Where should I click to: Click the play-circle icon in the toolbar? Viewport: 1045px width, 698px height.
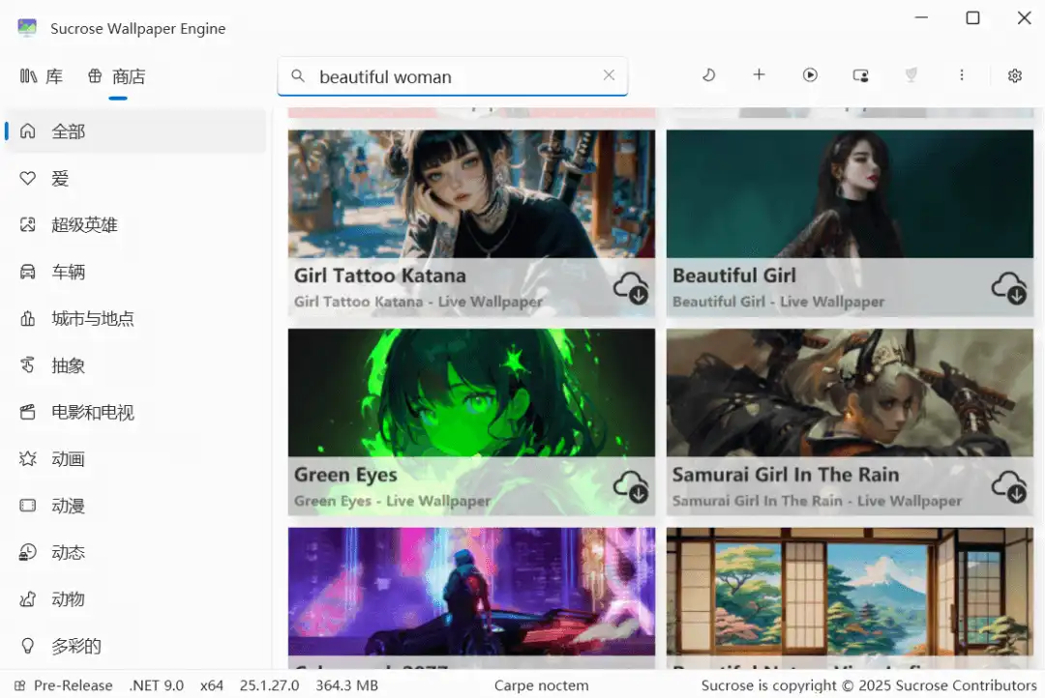[x=810, y=75]
